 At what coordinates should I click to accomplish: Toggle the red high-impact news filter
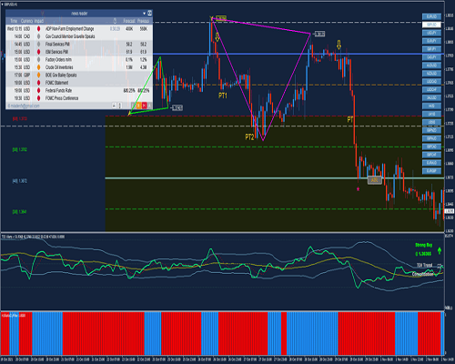pos(144,106)
